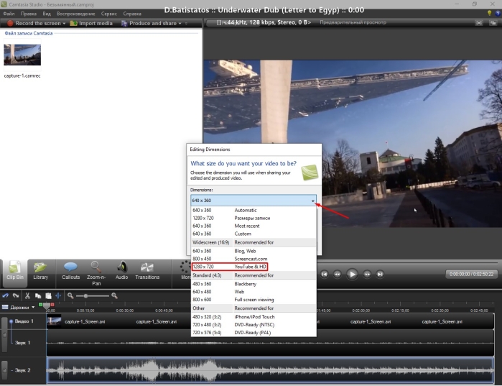Viewport: 502px width, 386px height.
Task: Open the Вид menu
Action: (47, 14)
